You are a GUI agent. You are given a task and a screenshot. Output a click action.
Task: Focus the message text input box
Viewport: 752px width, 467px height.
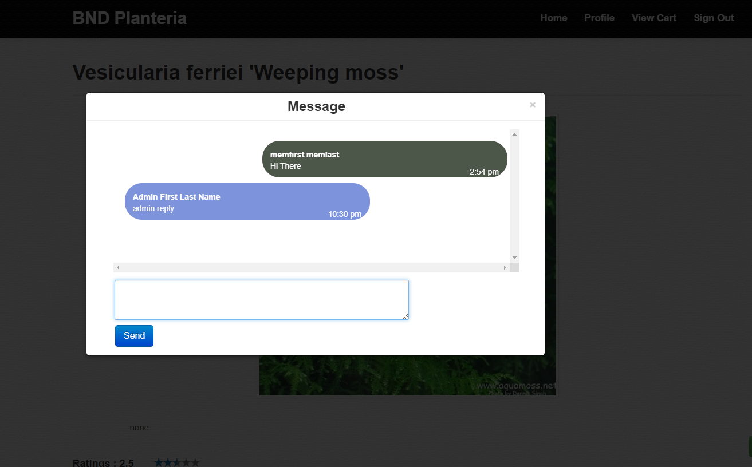[261, 299]
